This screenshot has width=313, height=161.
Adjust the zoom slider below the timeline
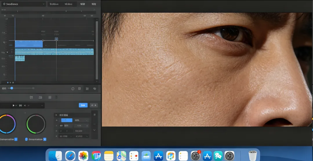coord(12,88)
